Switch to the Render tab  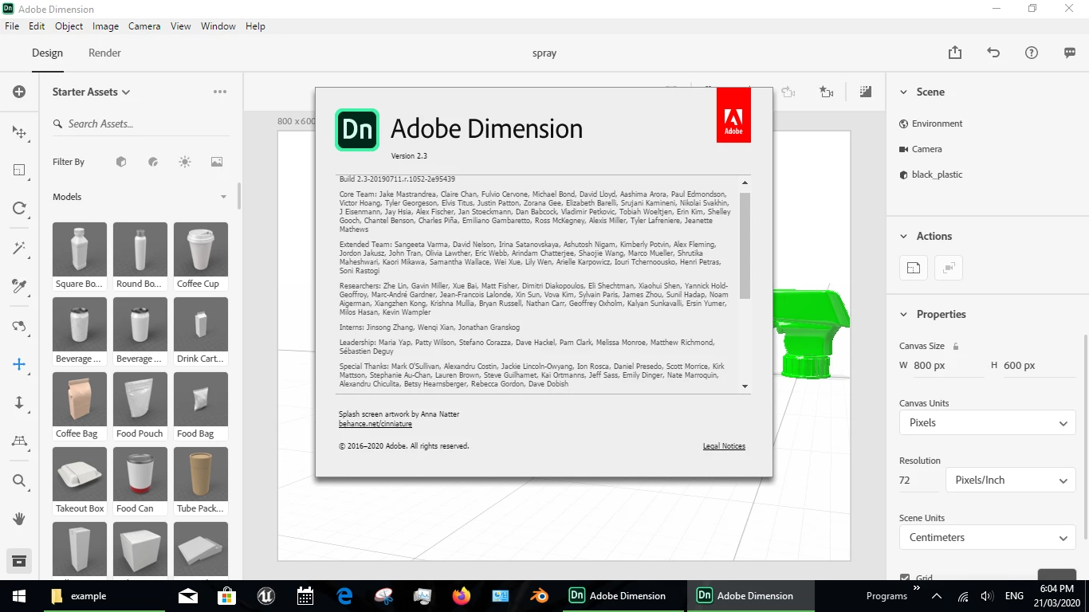coord(104,53)
